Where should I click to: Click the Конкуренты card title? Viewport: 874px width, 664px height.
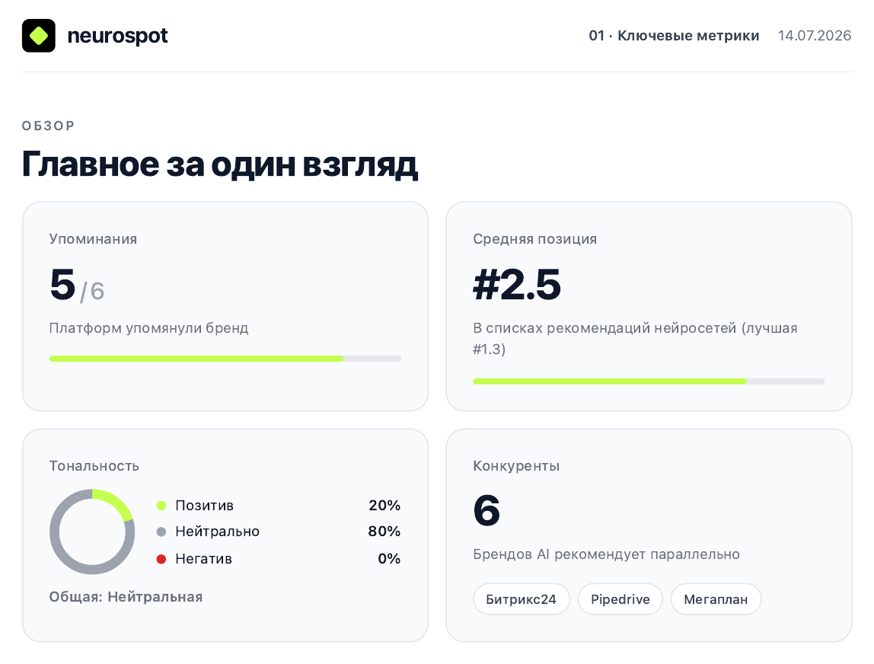pyautogui.click(x=516, y=466)
